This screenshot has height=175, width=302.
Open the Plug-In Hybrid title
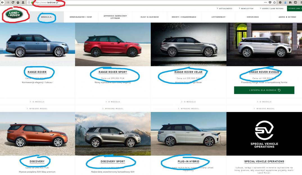[188, 161]
